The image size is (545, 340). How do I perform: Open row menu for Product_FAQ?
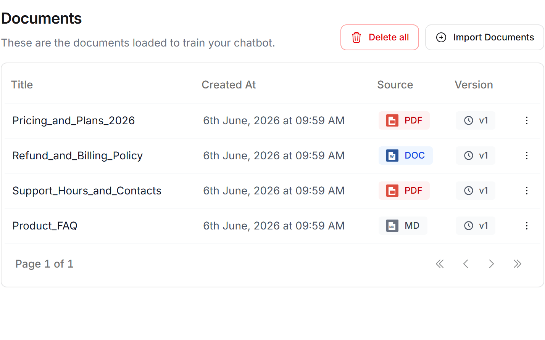[527, 226]
